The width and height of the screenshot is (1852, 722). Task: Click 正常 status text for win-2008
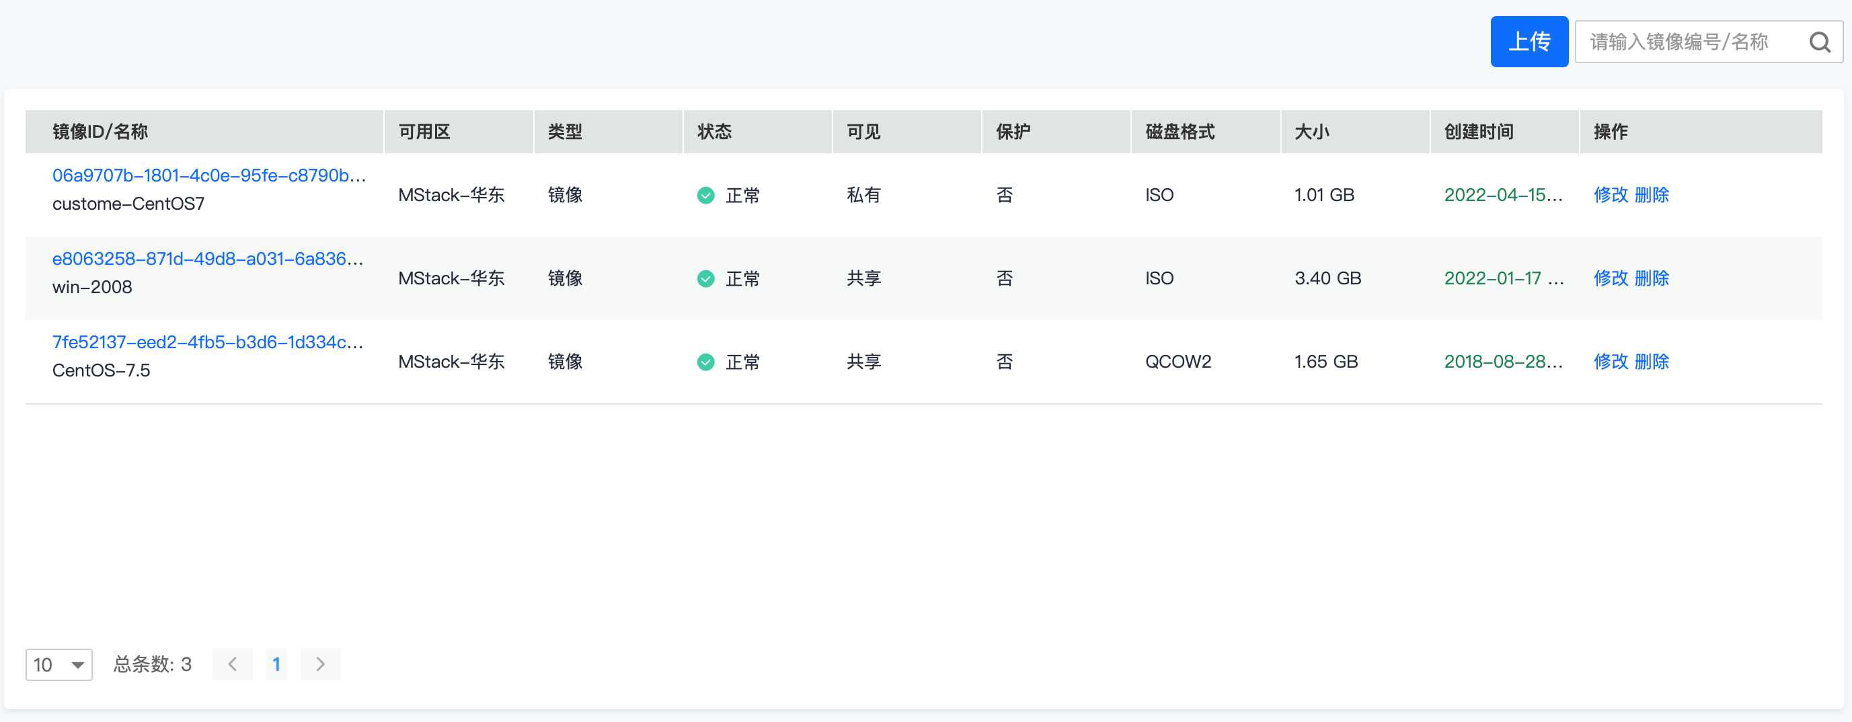click(x=742, y=279)
